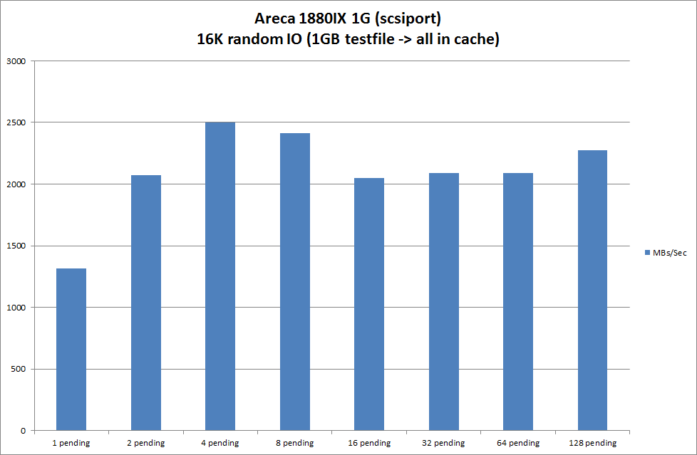Viewport: 697px width, 455px height.
Task: Select the '128 pending' axis label
Action: (x=593, y=443)
